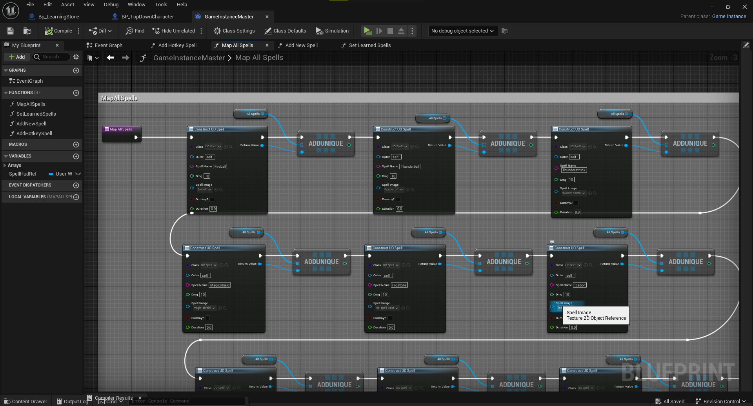This screenshot has height=406, width=753.
Task: Click the green Play button
Action: pos(367,31)
